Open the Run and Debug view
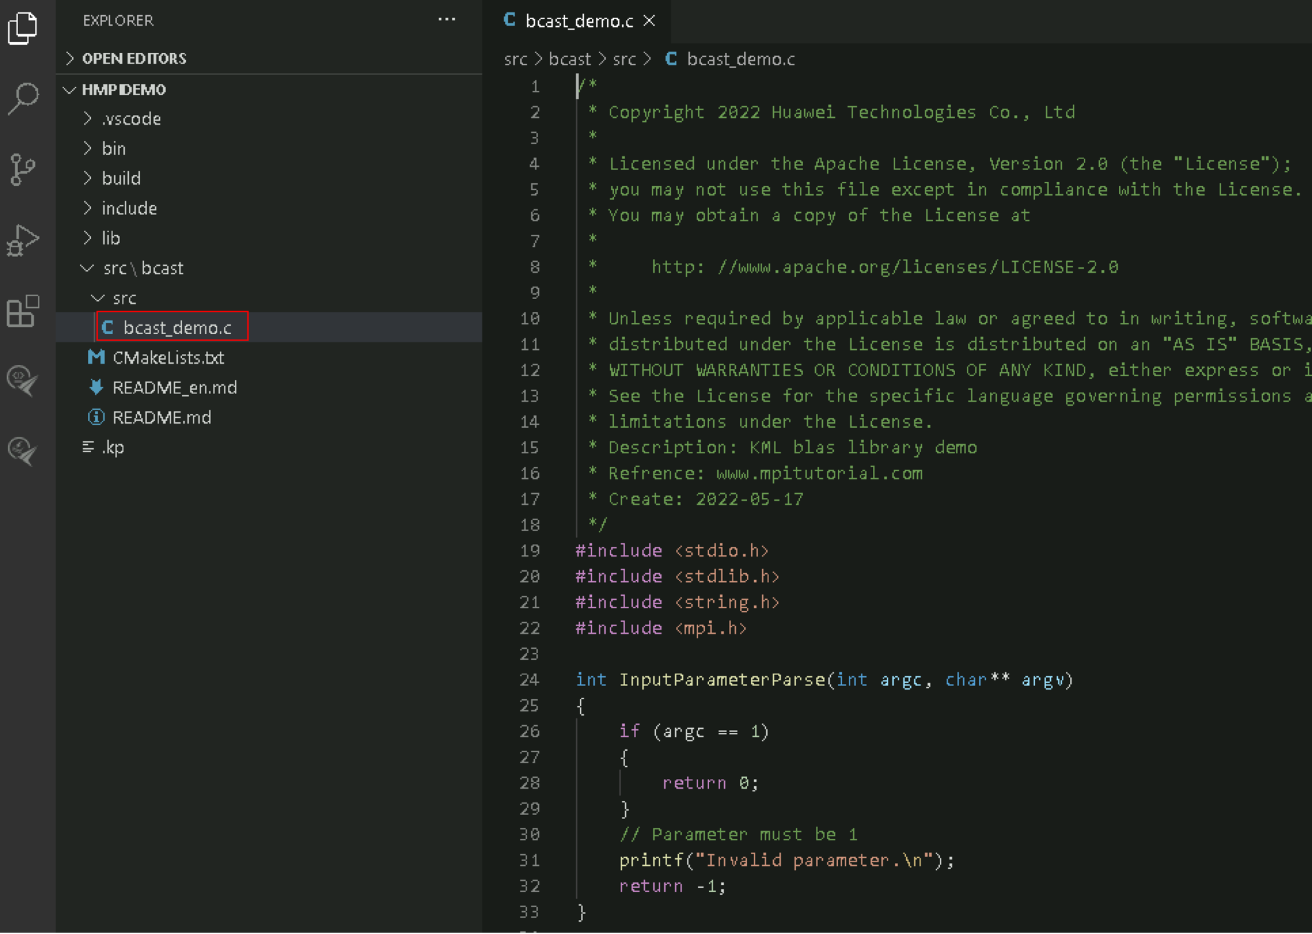This screenshot has width=1312, height=934. 23,240
